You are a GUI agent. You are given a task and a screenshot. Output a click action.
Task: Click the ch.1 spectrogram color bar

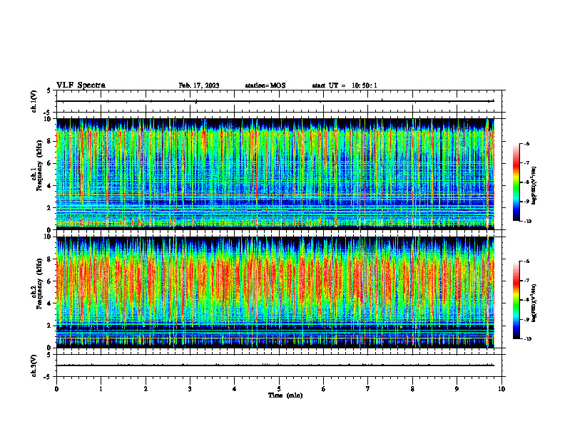click(x=516, y=182)
